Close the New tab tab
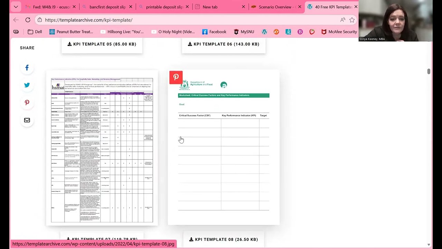Screen dimensions: 442x249 [243, 7]
